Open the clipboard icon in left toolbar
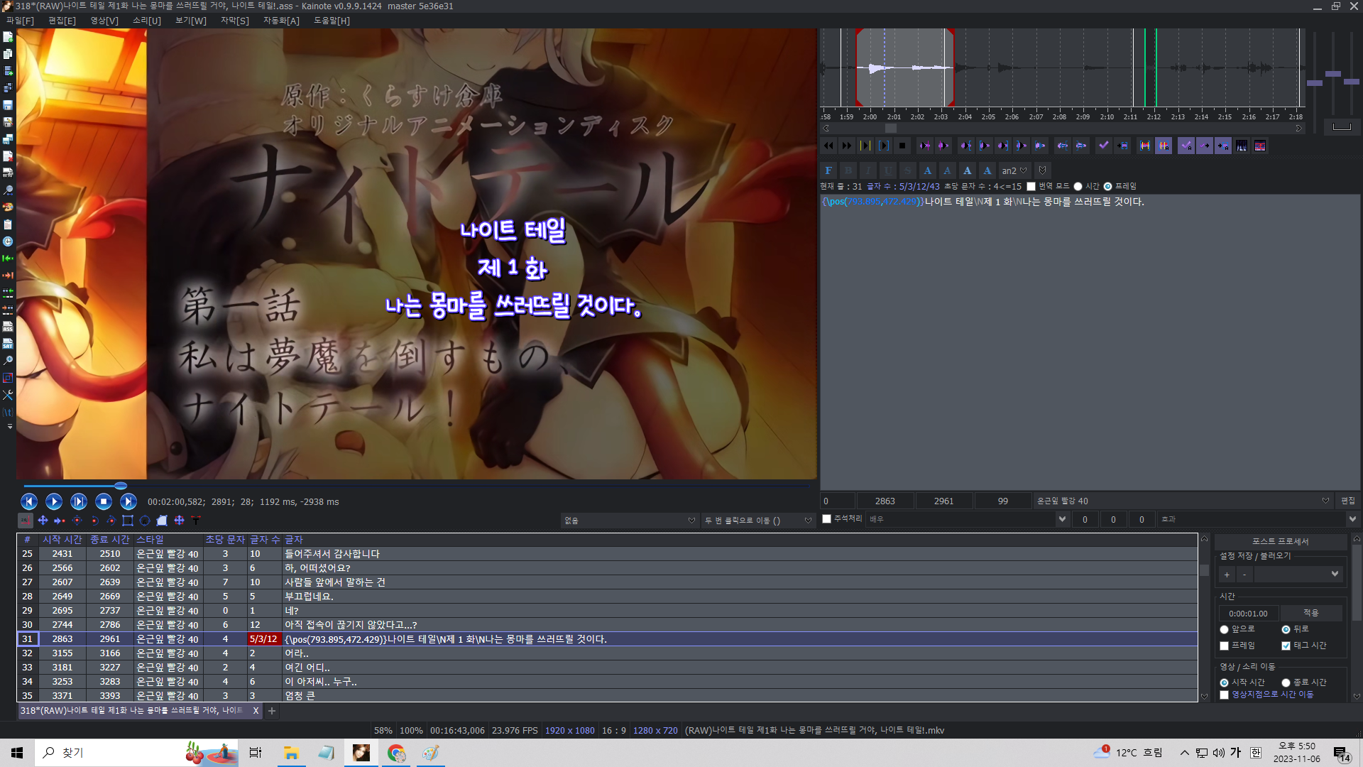1363x767 pixels. 8,224
